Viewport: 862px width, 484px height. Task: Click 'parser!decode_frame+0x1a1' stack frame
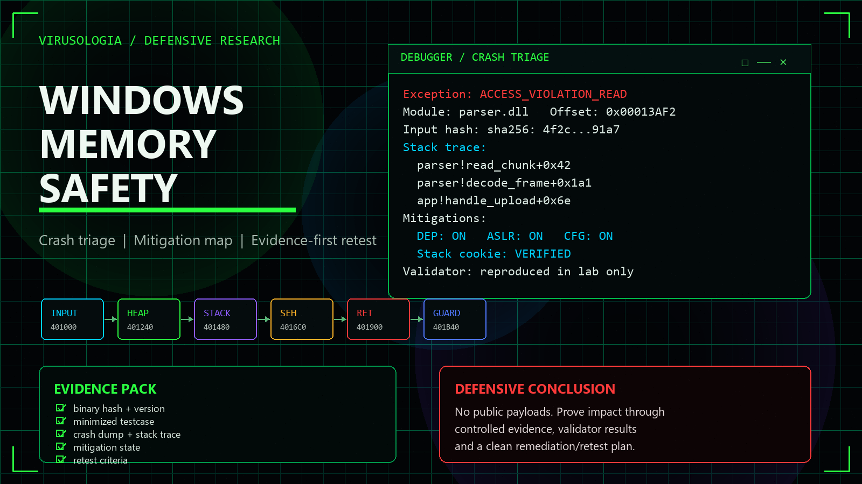pos(504,183)
